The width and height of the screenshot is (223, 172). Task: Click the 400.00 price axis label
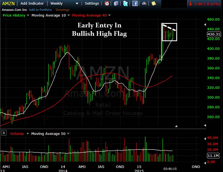pos(213,49)
